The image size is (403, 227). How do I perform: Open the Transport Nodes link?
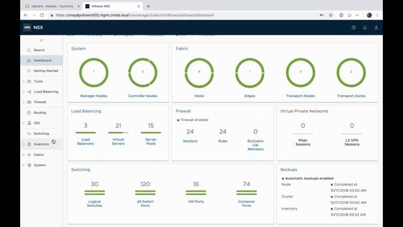(300, 96)
